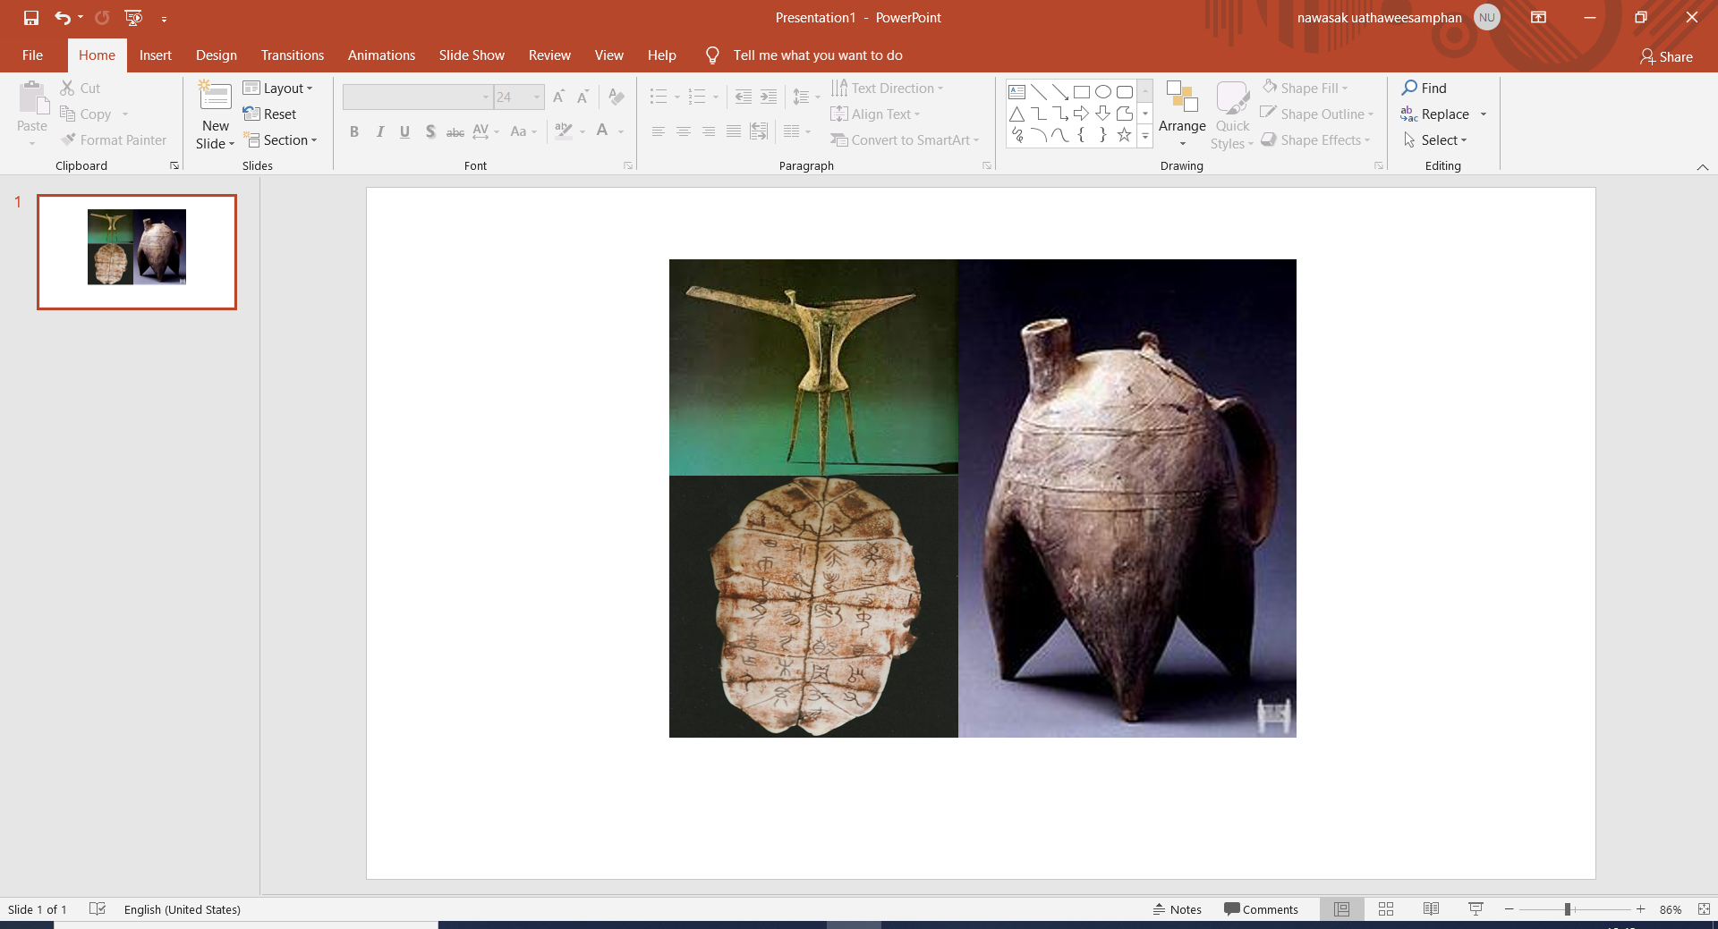
Task: Toggle the Comments pane
Action: 1261,909
